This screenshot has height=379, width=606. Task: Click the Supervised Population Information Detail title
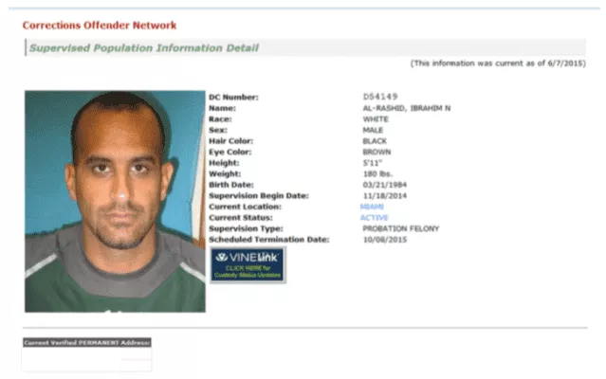[144, 48]
